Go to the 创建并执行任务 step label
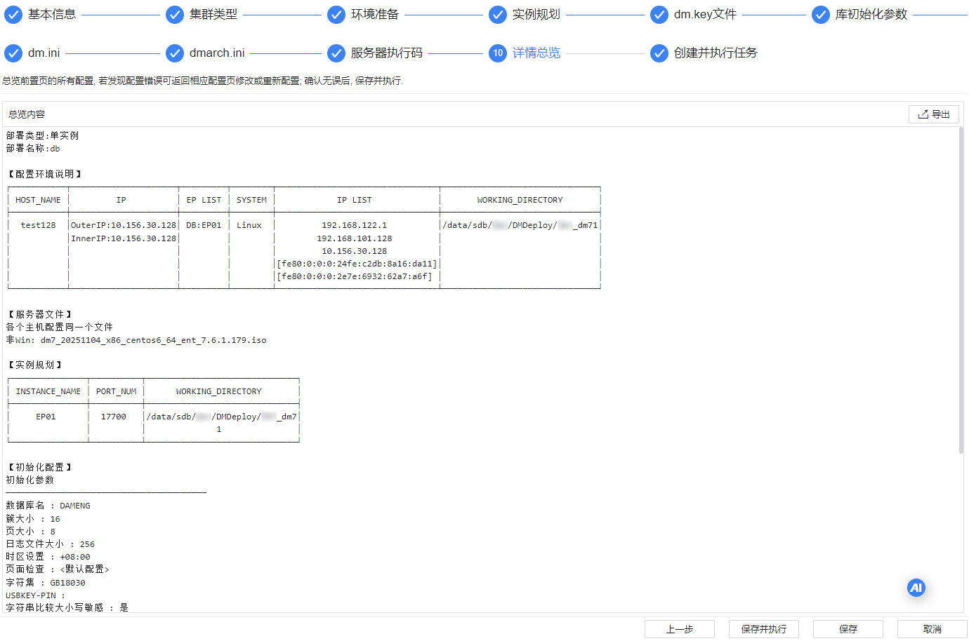 coord(716,53)
